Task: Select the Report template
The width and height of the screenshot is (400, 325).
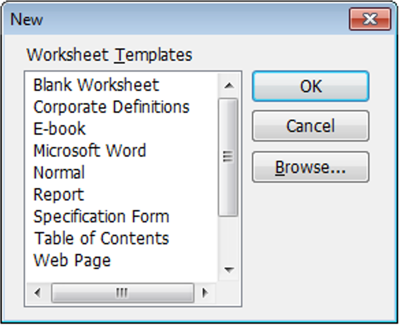Action: [58, 194]
